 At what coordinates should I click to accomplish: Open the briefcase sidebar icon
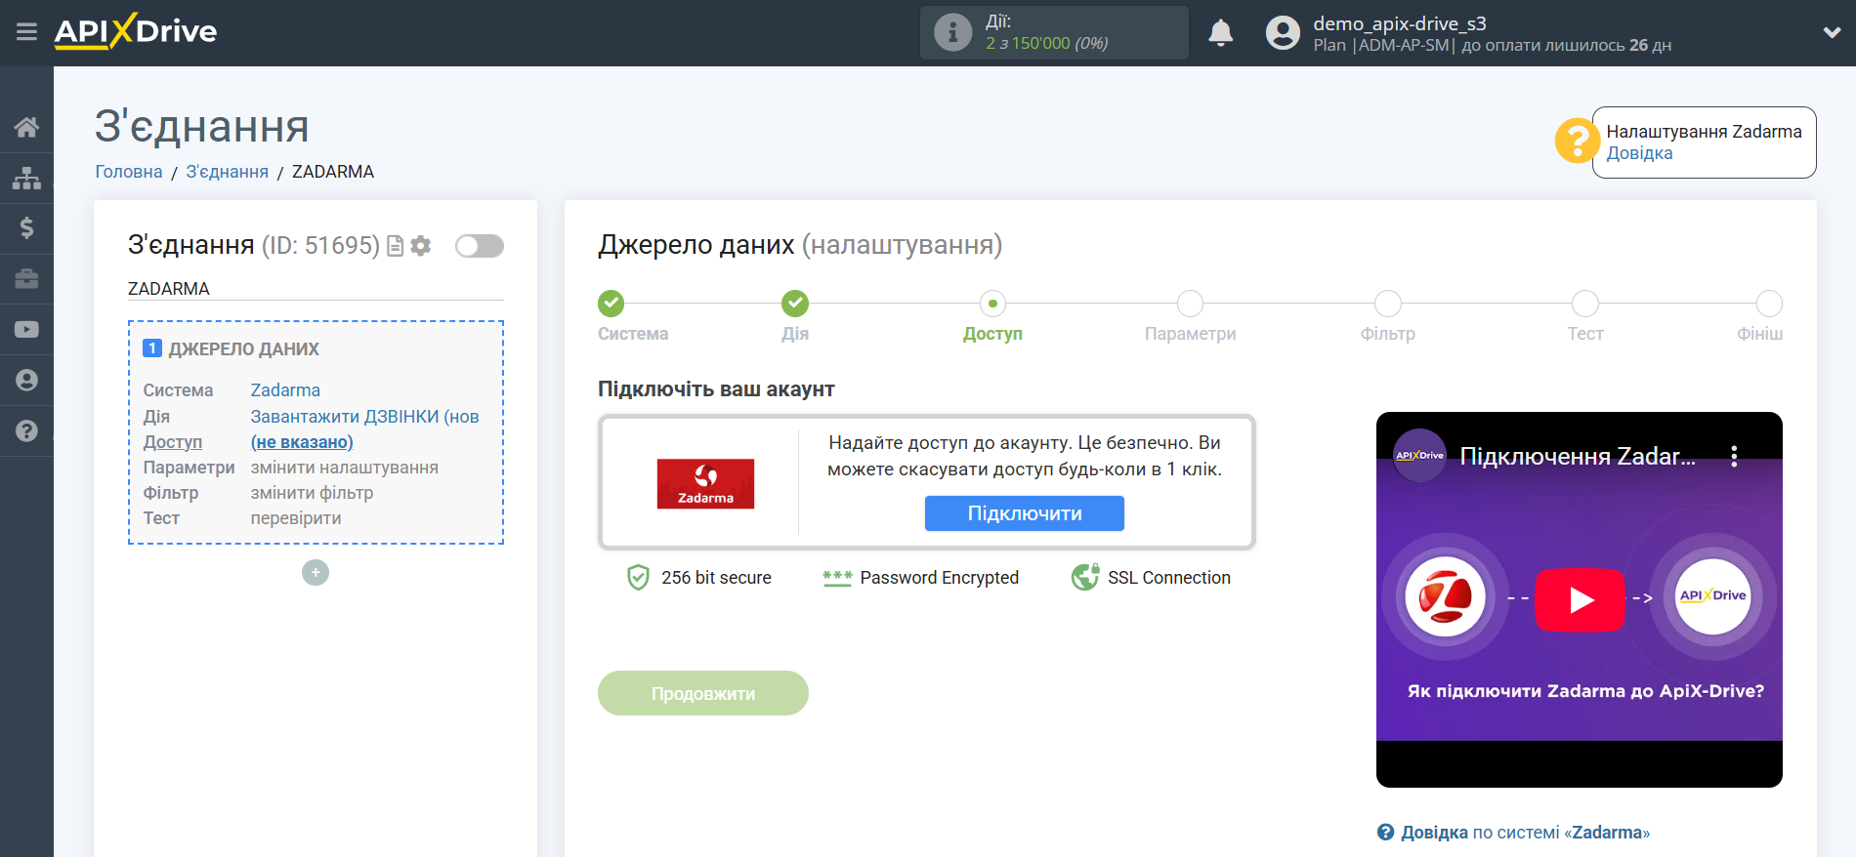[x=26, y=279]
